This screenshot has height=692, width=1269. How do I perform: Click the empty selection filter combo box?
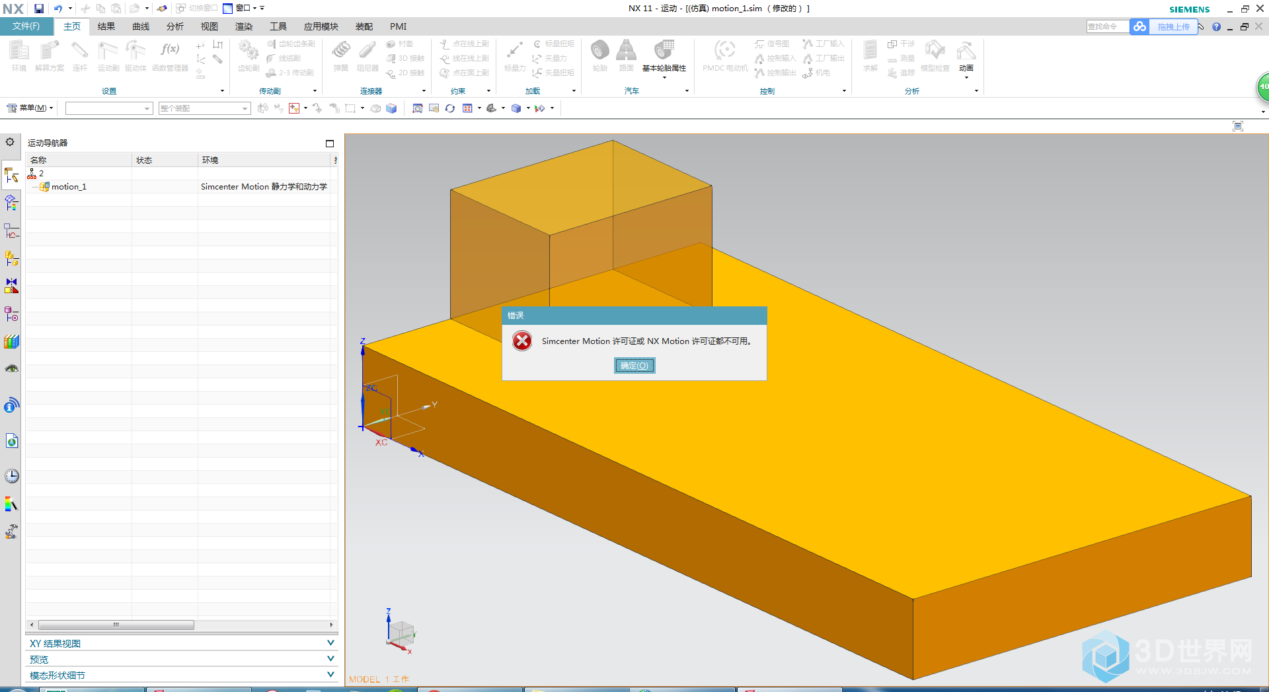109,108
